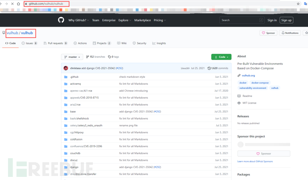The image size is (308, 180).
Task: Open the discuz folder
Action: coord(74,160)
